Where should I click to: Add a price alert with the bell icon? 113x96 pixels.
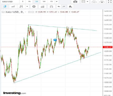tap(71, 7)
